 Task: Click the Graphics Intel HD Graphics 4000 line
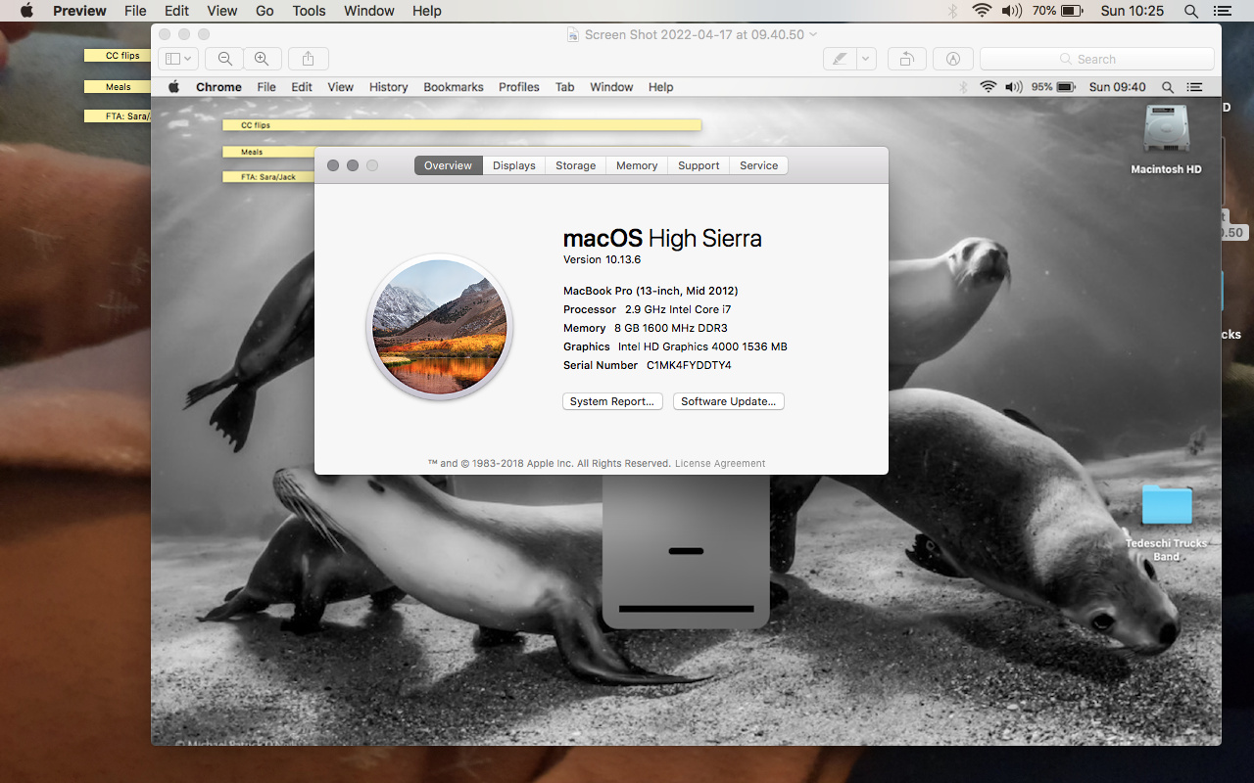[x=675, y=346]
